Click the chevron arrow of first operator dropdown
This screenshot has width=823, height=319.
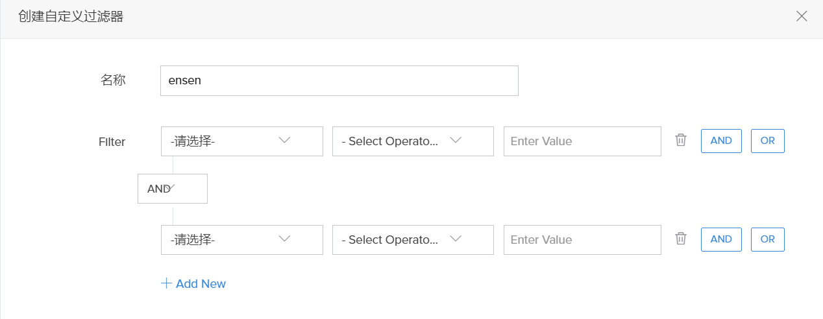click(x=456, y=141)
